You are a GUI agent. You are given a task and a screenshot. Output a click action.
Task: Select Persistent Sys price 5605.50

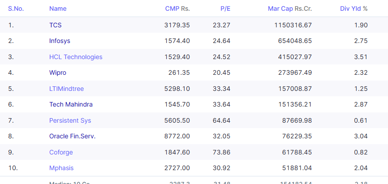(177, 120)
